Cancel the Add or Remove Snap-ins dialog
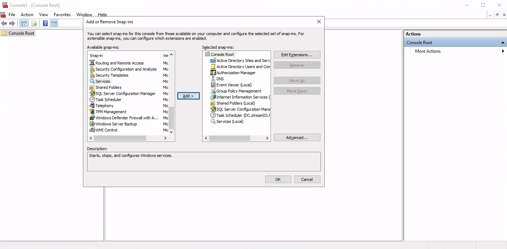This screenshot has height=249, width=507. [307, 179]
